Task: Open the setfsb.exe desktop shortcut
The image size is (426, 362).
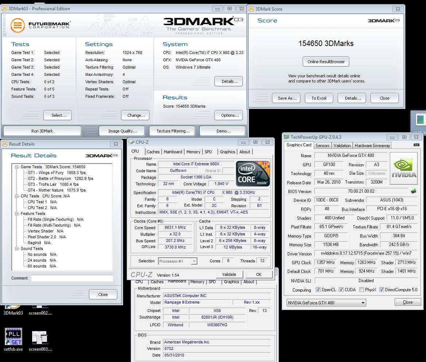Action: pyautogui.click(x=13, y=337)
